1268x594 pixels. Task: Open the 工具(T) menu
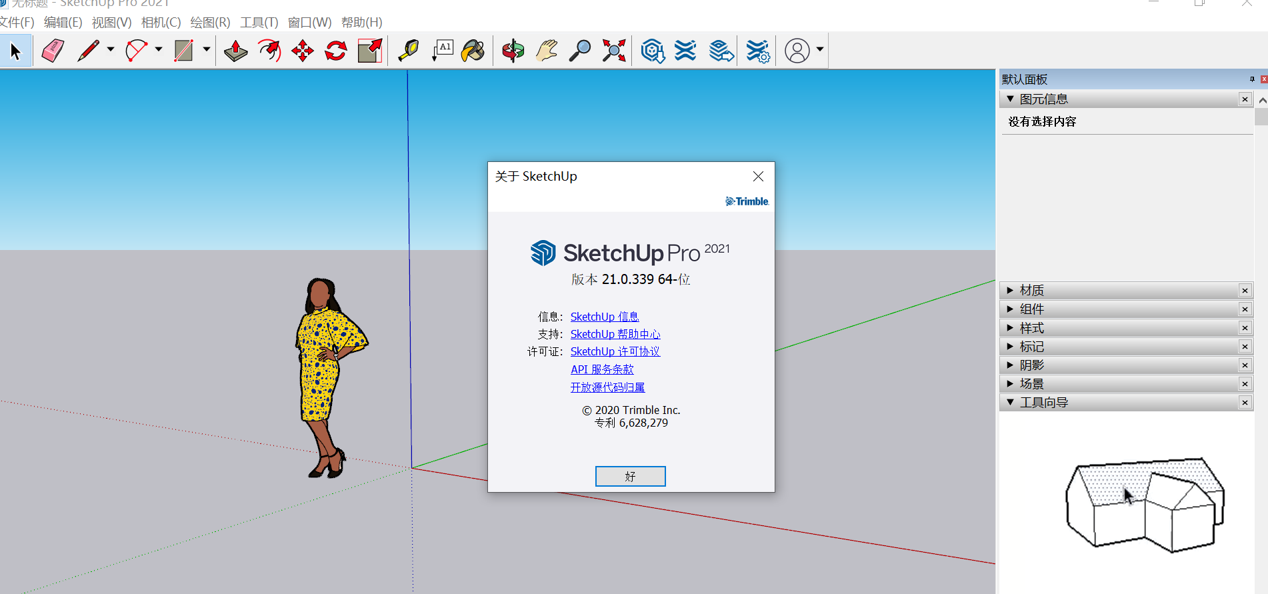point(259,23)
